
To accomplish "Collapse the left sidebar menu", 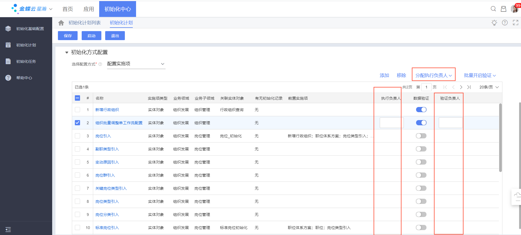I will click(8, 230).
